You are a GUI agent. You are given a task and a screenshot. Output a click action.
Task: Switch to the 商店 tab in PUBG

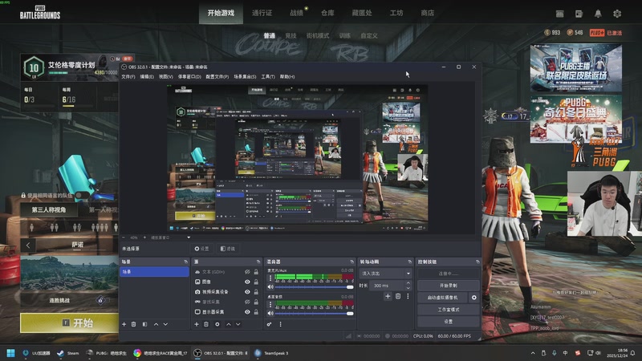coord(428,13)
